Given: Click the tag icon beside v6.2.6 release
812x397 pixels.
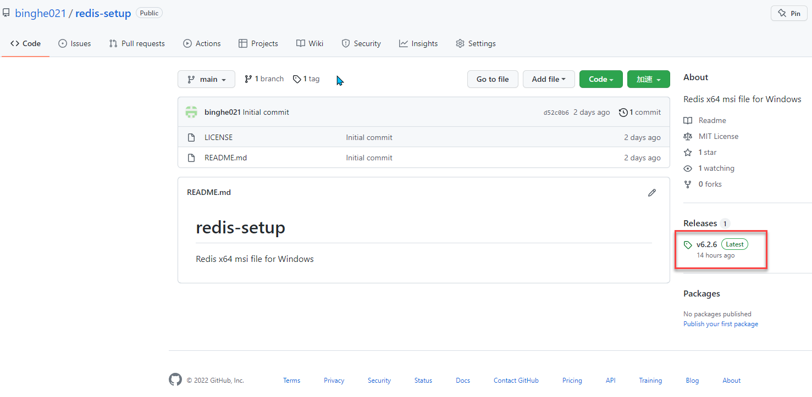Looking at the screenshot, I should click(688, 245).
